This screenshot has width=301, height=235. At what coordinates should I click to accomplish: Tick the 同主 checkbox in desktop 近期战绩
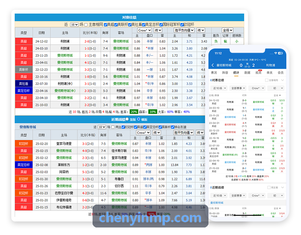coord(113,127)
